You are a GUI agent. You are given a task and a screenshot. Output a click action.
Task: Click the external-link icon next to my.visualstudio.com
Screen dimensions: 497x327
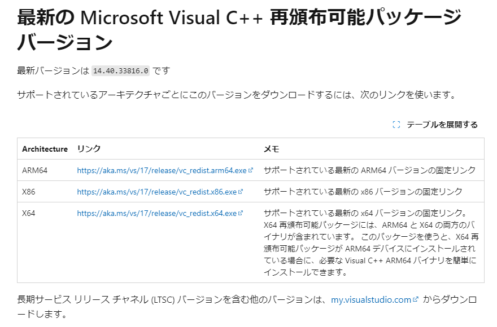point(416,299)
